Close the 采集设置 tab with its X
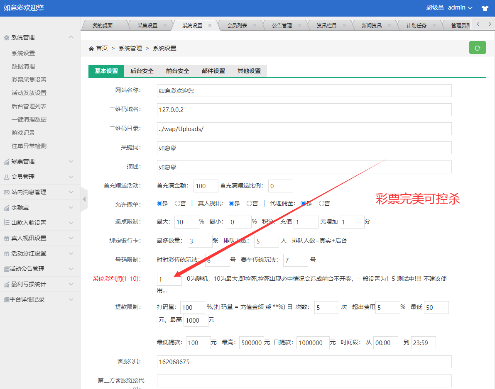 click(165, 25)
